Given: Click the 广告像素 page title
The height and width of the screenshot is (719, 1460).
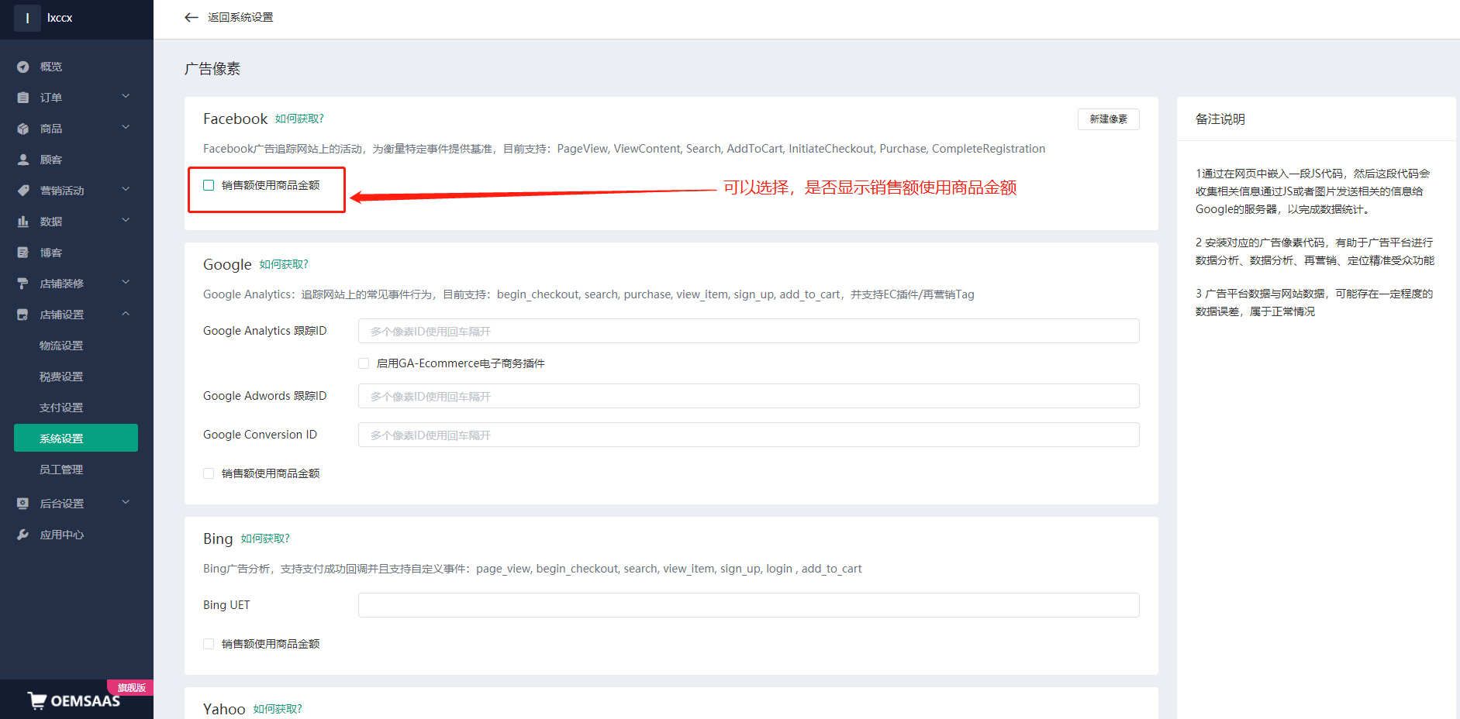Looking at the screenshot, I should [x=212, y=69].
